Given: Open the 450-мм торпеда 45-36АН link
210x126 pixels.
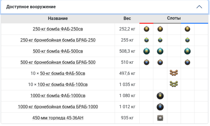Looking at the screenshot, I should click(58, 118).
